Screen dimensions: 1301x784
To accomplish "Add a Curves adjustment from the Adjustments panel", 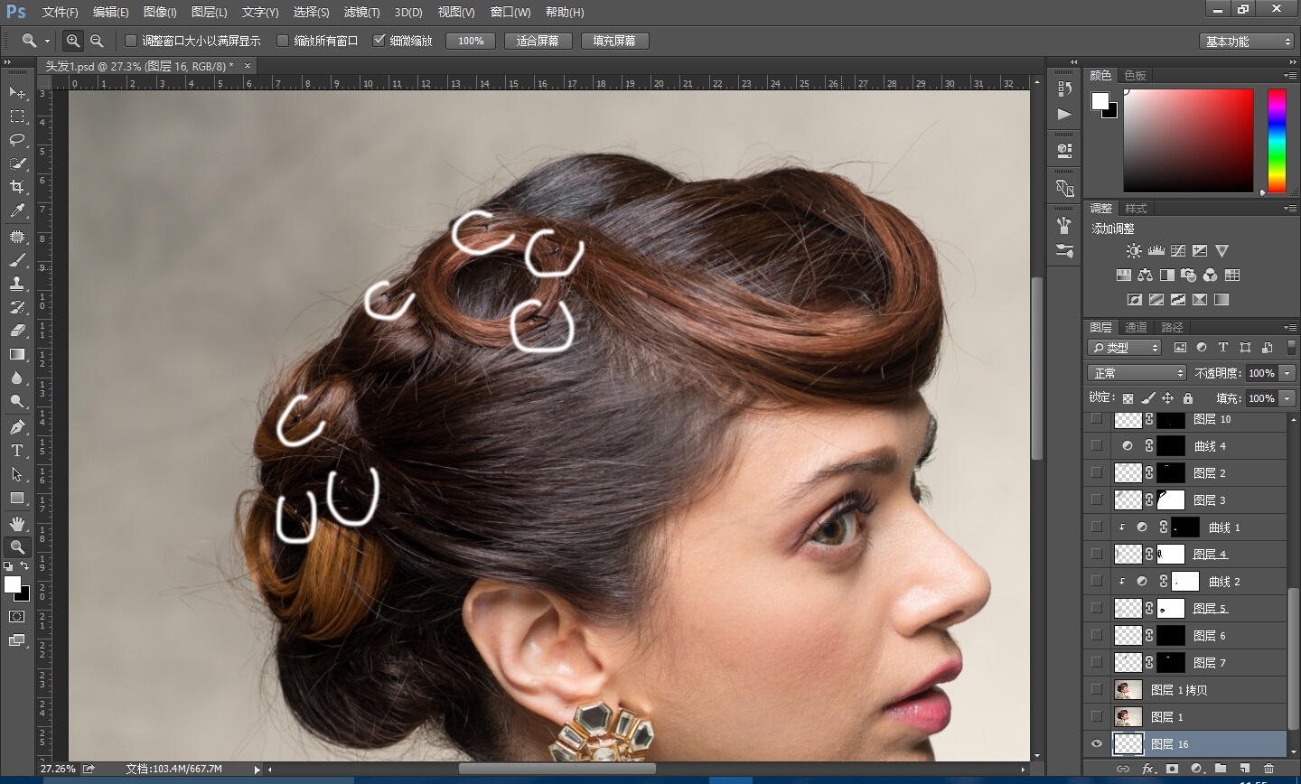I will (x=1178, y=251).
